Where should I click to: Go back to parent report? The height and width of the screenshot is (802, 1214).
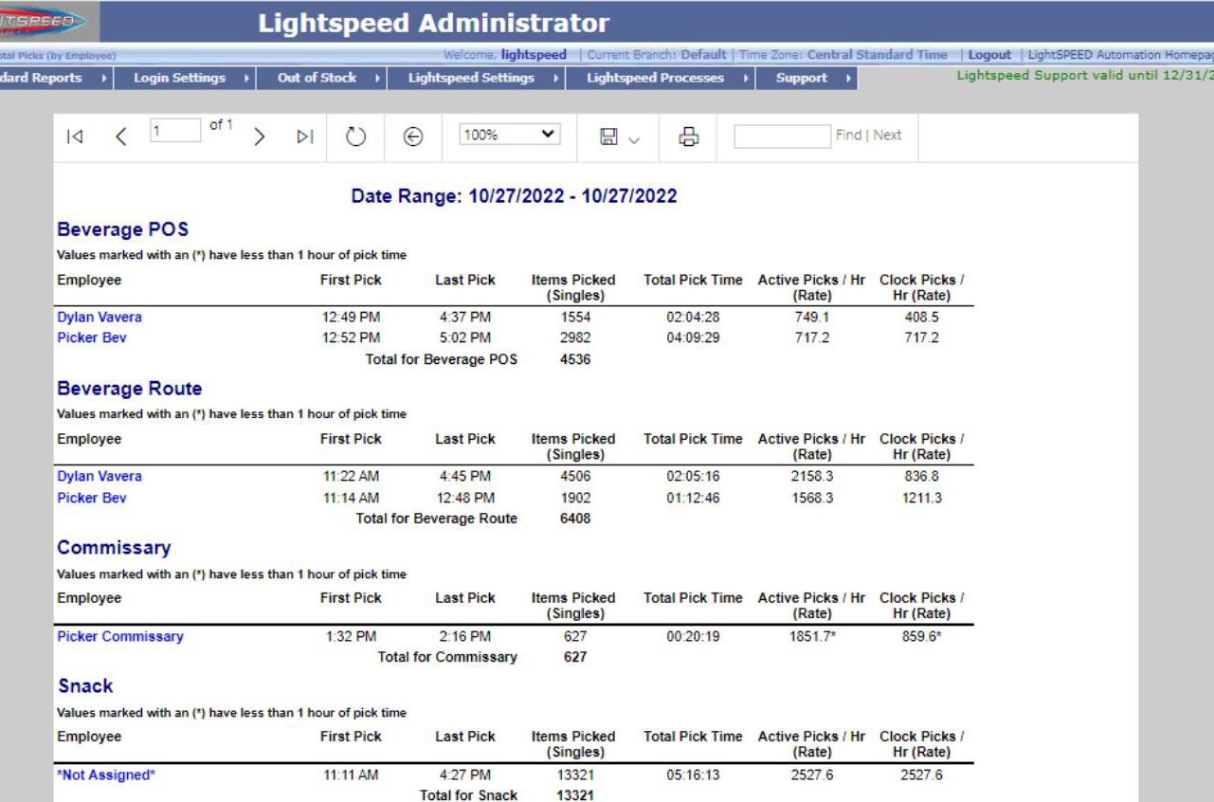(x=412, y=137)
